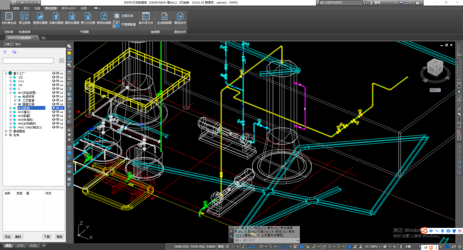Click the 添加 button
Viewport: 463px width, 250px height.
pyautogui.click(x=8, y=237)
